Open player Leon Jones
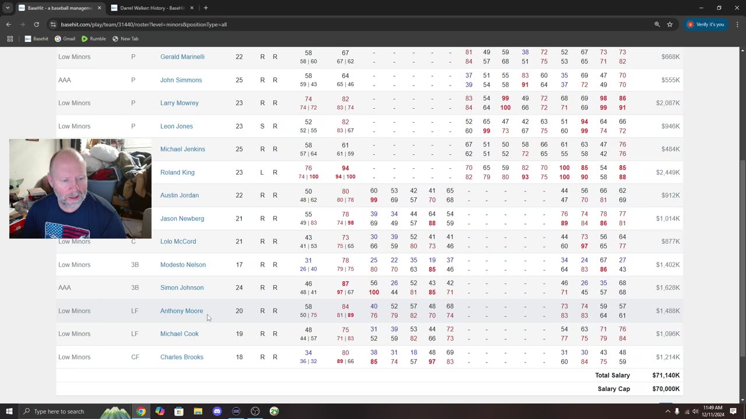 point(176,126)
